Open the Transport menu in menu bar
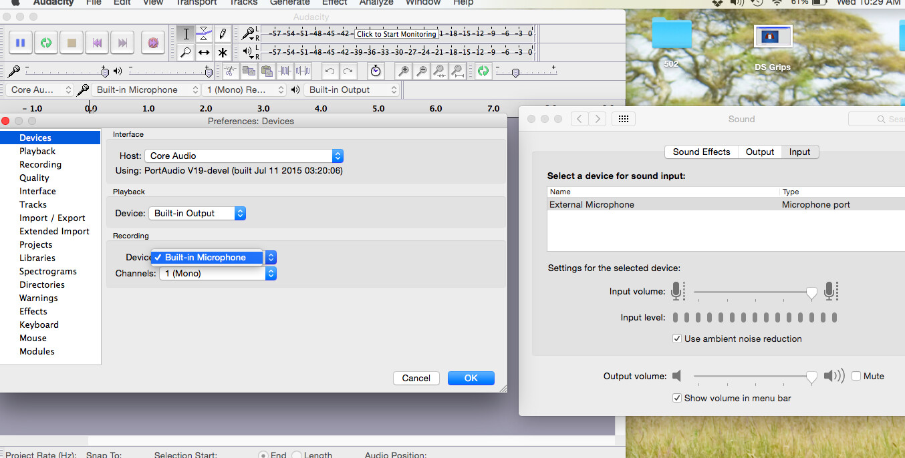The height and width of the screenshot is (458, 905). coord(197,3)
